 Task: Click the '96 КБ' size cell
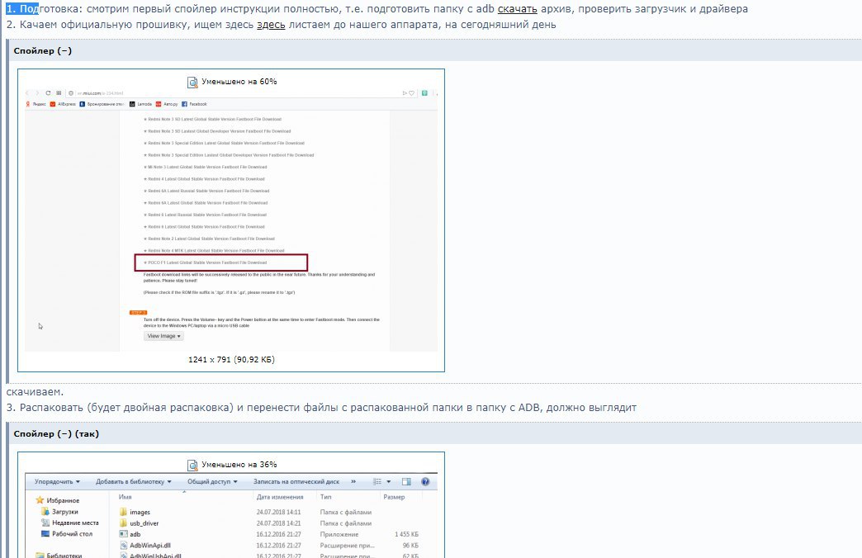[x=410, y=546]
